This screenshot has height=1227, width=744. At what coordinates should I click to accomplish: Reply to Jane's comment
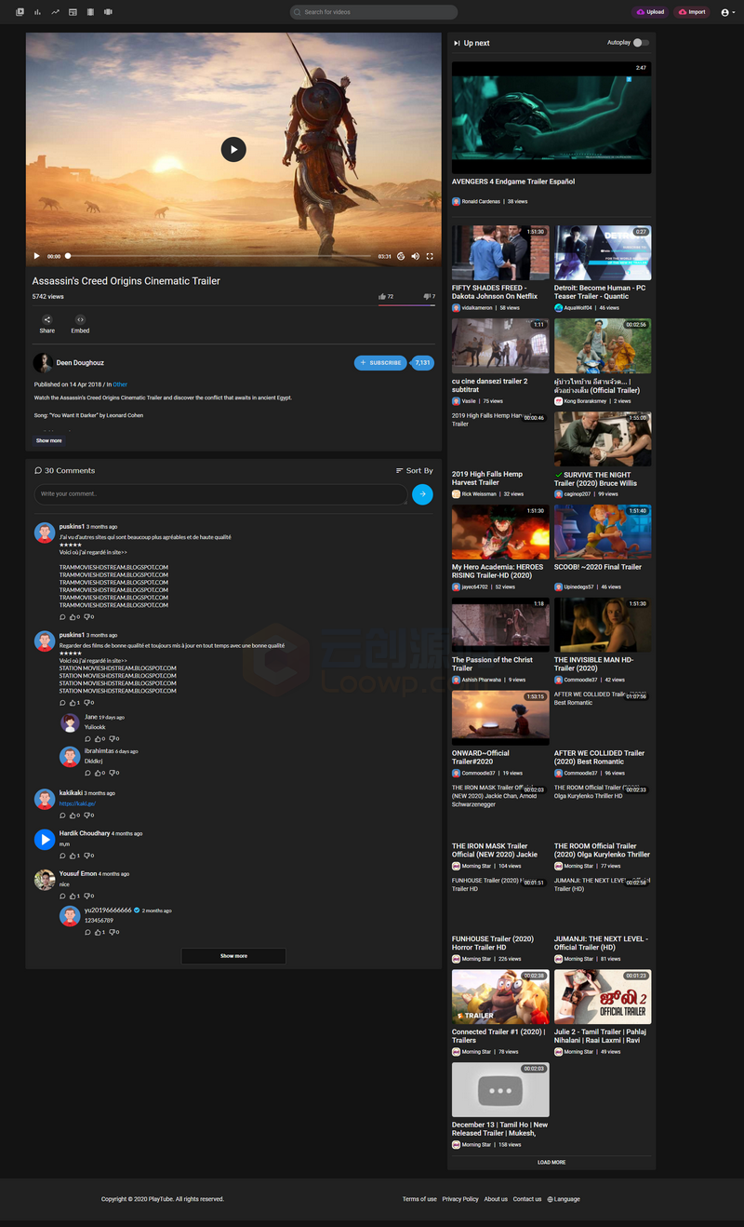click(88, 739)
